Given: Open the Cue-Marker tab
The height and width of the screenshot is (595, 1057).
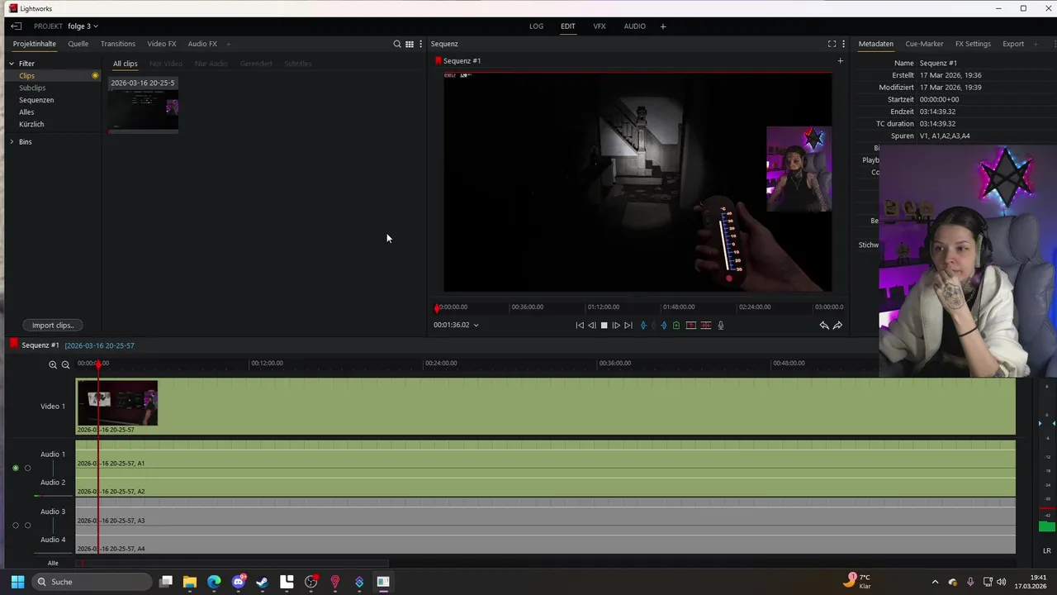Looking at the screenshot, I should coord(924,44).
